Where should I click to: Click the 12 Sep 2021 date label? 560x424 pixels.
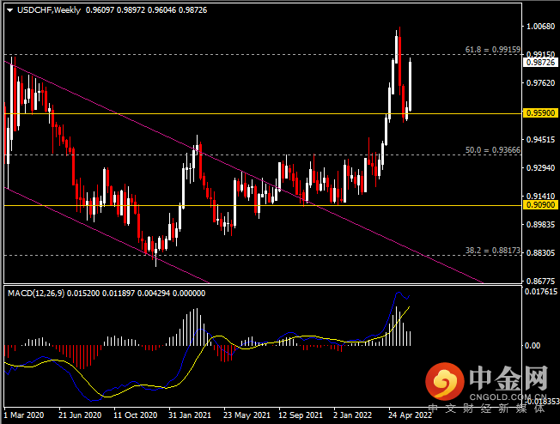pyautogui.click(x=301, y=415)
